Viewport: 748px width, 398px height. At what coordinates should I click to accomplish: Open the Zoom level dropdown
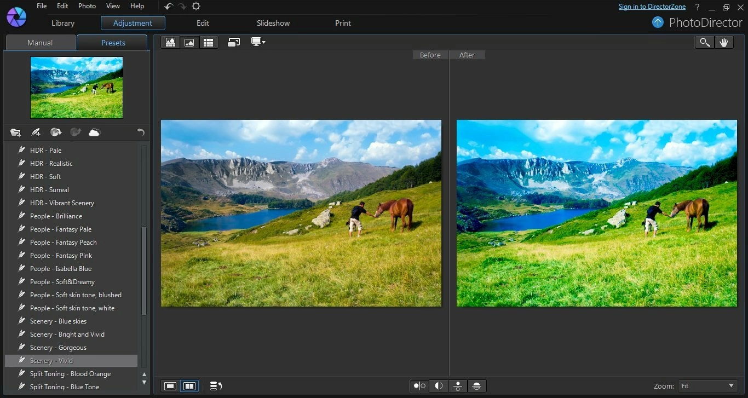[708, 386]
